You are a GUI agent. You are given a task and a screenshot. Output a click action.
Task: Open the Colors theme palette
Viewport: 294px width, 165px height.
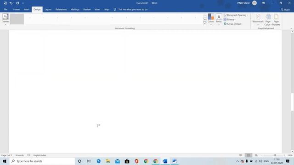pos(211,19)
